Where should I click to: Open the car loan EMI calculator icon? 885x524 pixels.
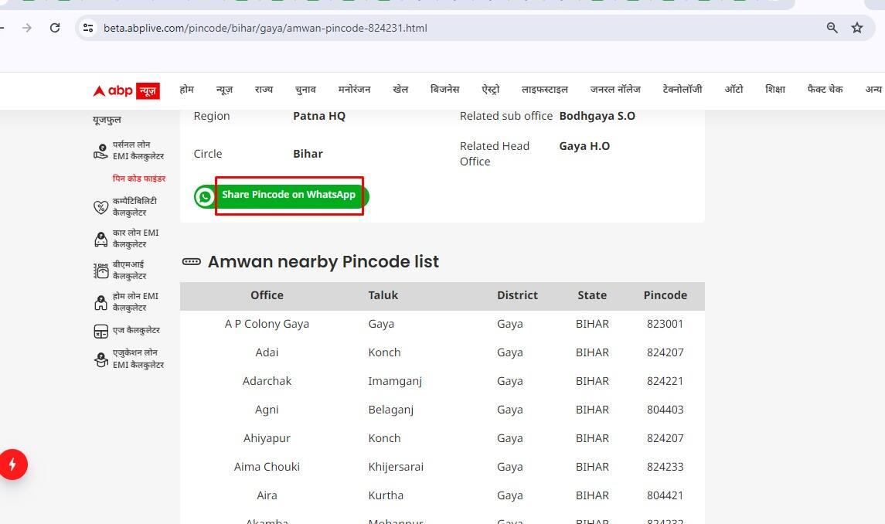[x=100, y=239]
